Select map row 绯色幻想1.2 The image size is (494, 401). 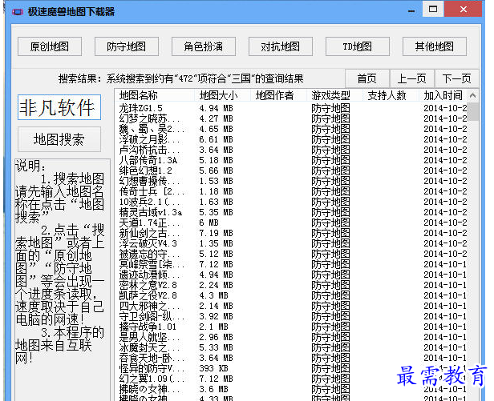tap(293, 170)
